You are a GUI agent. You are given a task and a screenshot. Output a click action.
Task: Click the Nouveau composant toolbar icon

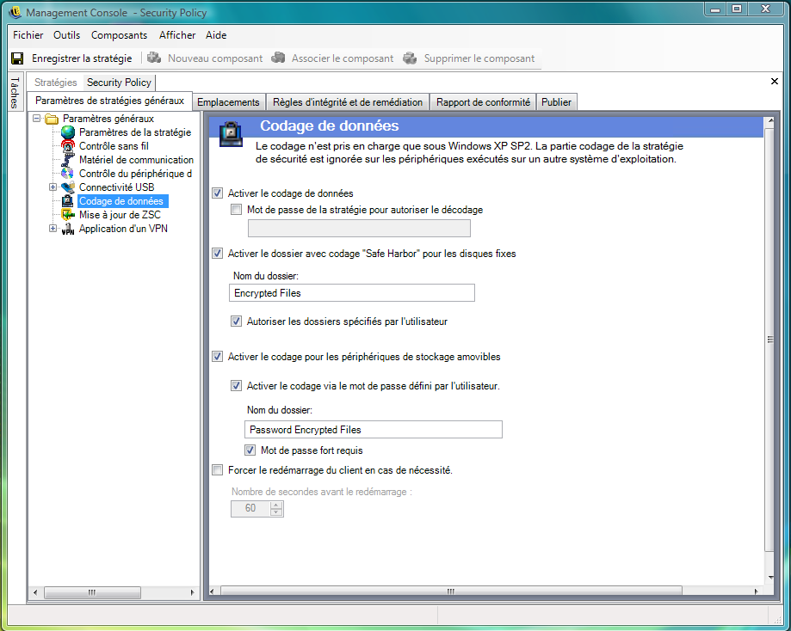point(154,58)
